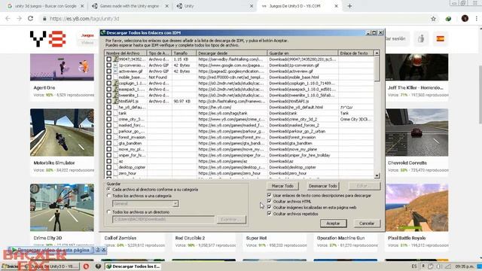
Task: Check the box for zero_hour
Action: pyautogui.click(x=108, y=173)
